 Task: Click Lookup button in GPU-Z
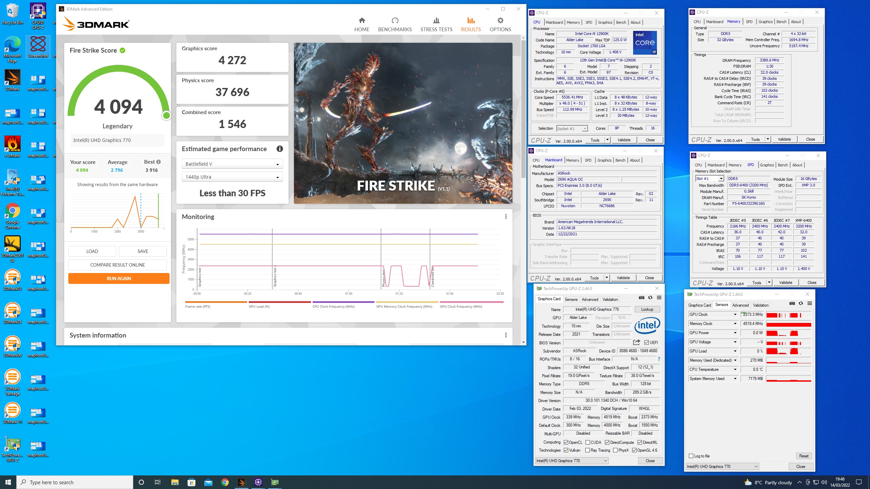647,309
